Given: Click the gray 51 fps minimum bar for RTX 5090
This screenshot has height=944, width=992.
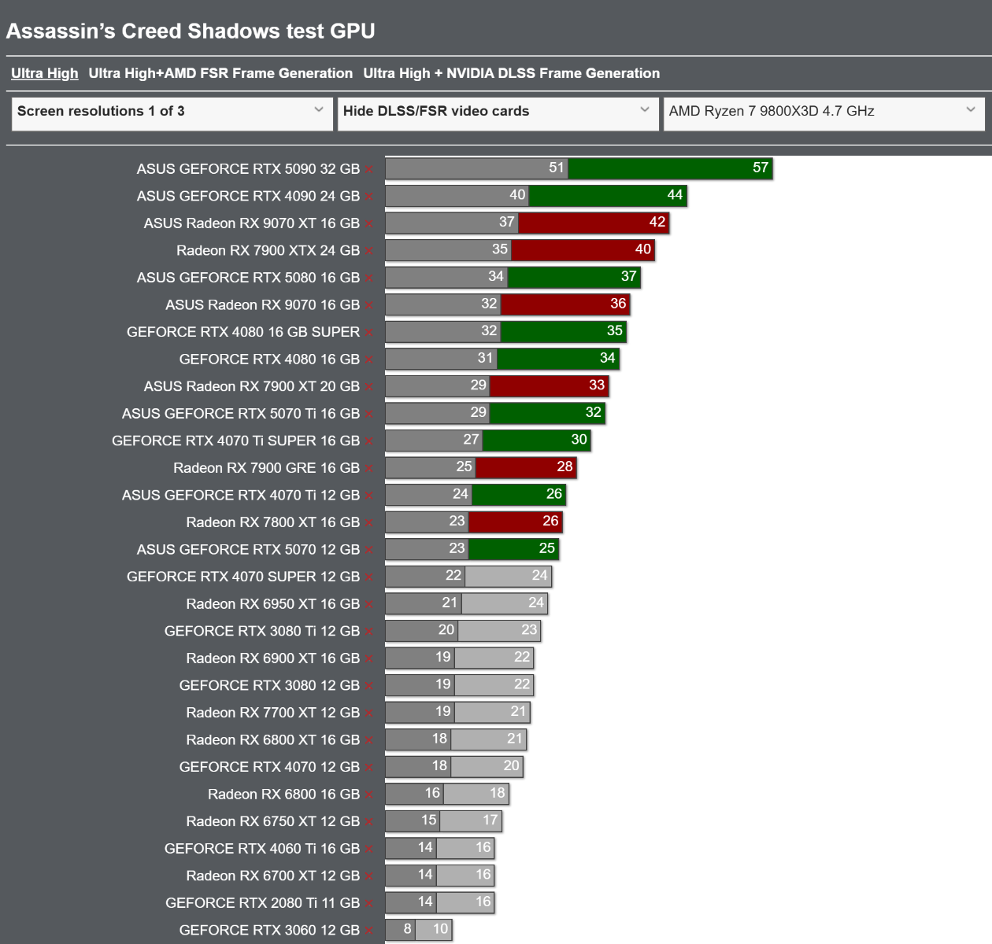Looking at the screenshot, I should coord(477,168).
